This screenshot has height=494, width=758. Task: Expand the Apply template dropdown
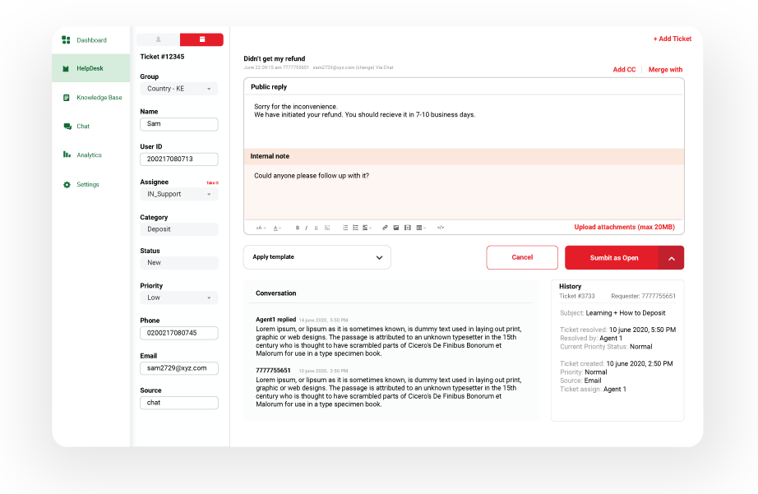[x=317, y=256]
